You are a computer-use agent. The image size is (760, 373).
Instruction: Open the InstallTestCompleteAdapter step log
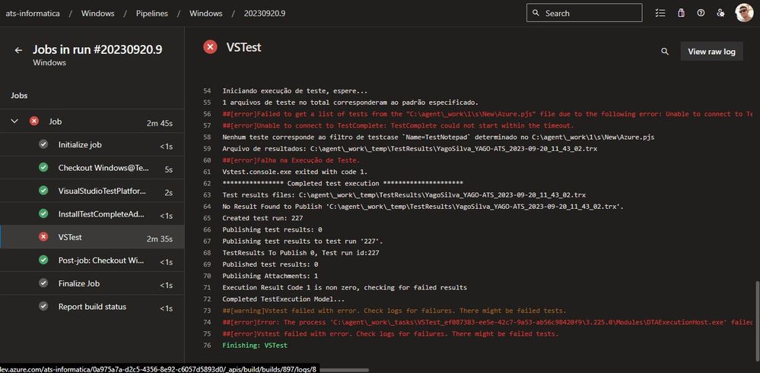click(101, 214)
